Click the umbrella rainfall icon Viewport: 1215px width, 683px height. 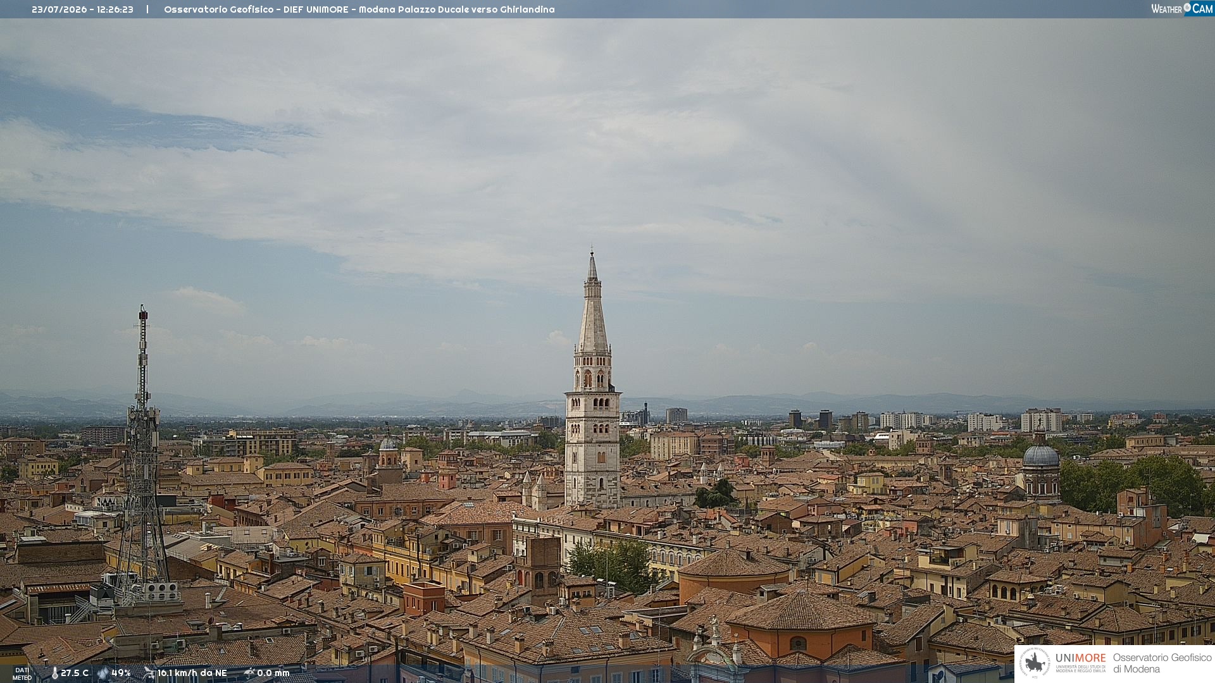pos(249,673)
